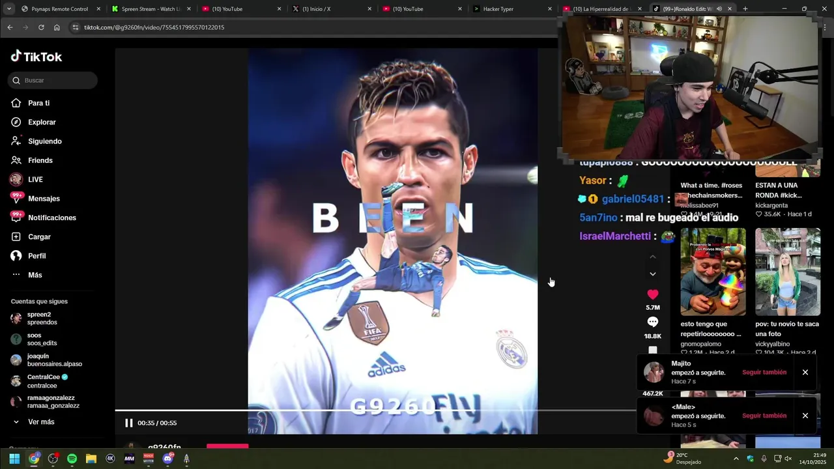Seek on the video progress bar
Image resolution: width=834 pixels, height=469 pixels.
pos(375,410)
